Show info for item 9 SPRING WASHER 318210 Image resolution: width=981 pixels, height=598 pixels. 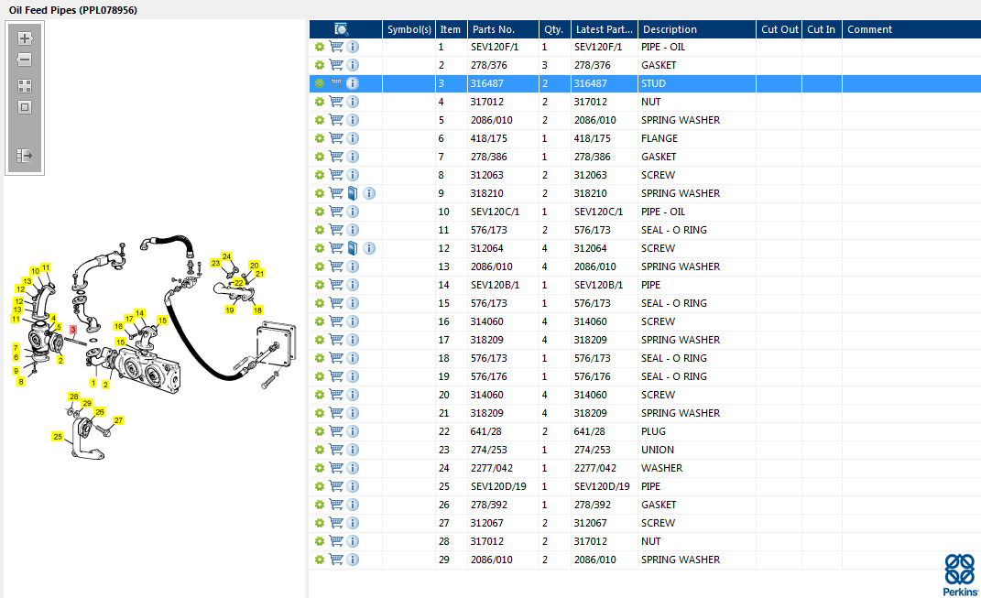click(369, 193)
